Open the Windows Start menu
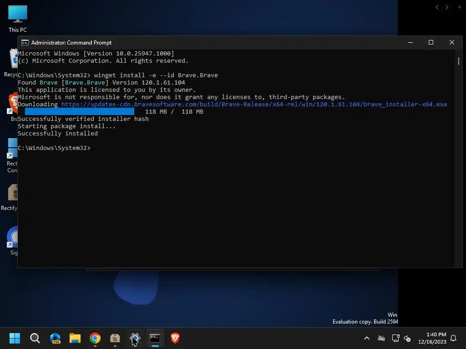This screenshot has width=466, height=349. point(15,338)
